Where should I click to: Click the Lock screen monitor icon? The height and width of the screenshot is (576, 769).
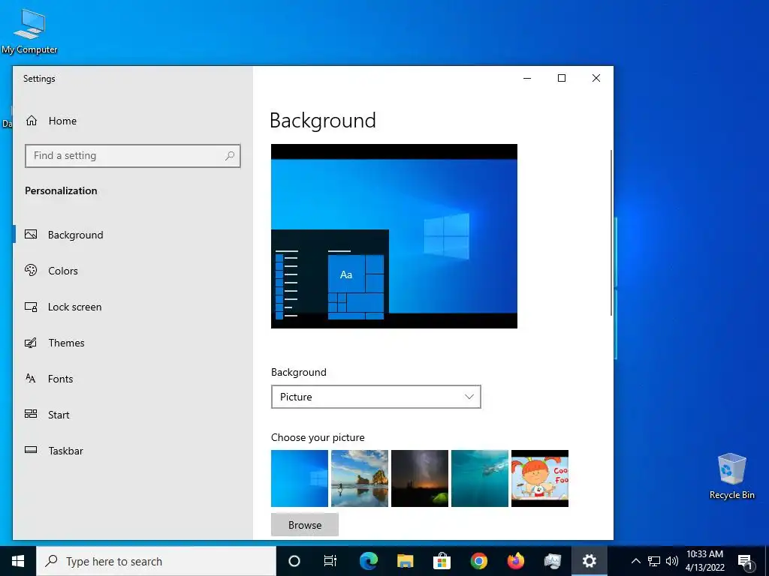tap(31, 307)
